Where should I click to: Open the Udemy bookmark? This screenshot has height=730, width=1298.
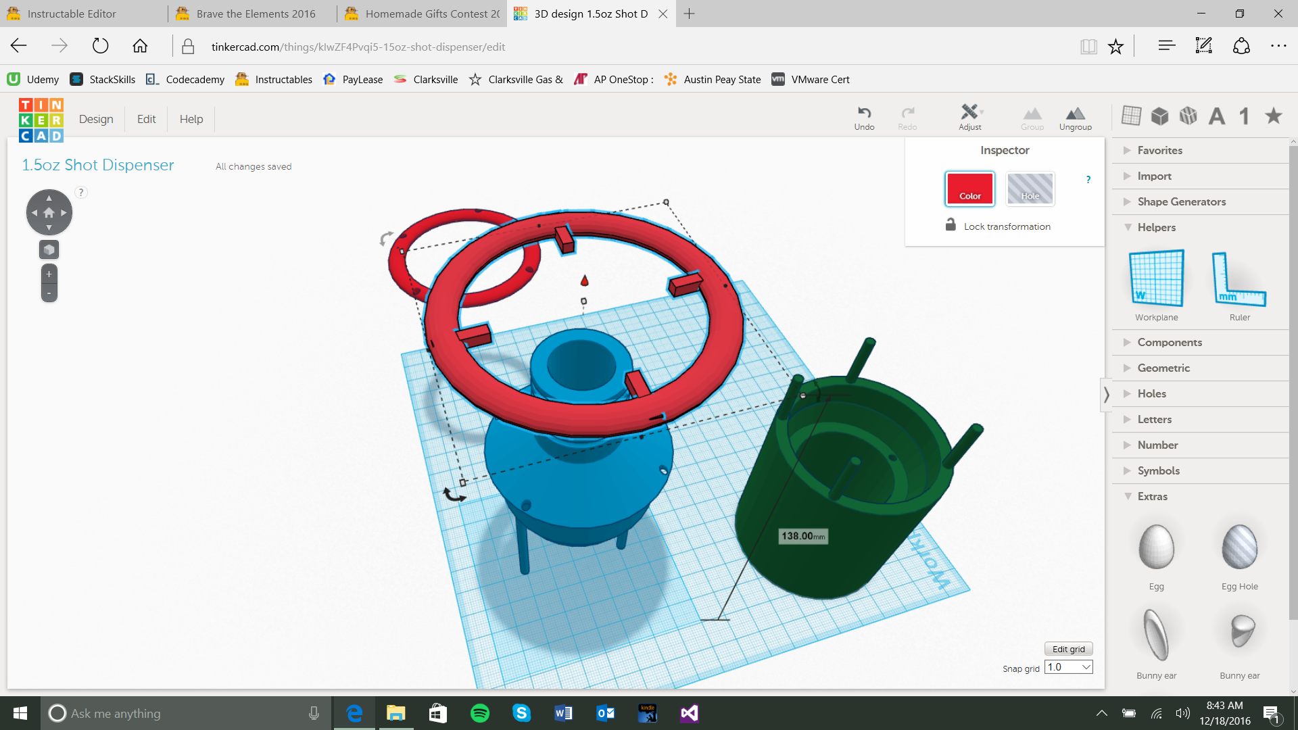(33, 79)
